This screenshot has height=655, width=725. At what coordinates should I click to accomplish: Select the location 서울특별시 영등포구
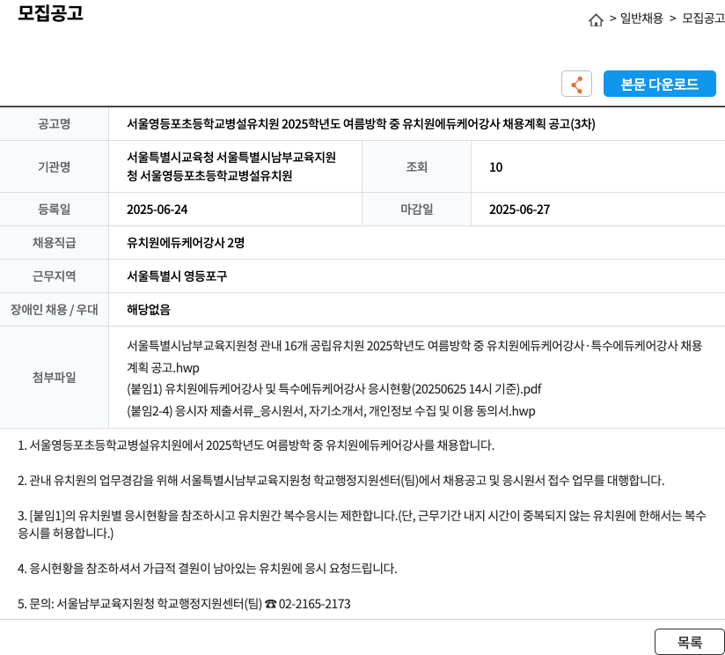(x=177, y=276)
